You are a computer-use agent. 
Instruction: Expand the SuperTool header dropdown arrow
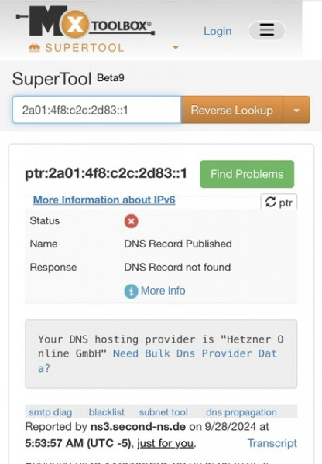(176, 47)
